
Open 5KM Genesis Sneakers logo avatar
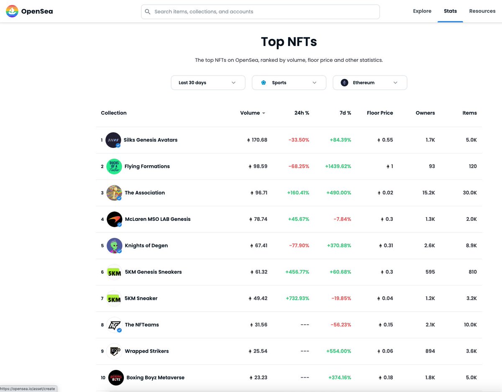pos(114,272)
